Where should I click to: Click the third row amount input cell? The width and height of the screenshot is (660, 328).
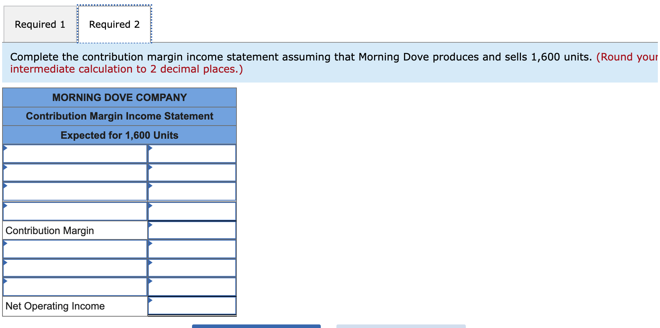(192, 191)
